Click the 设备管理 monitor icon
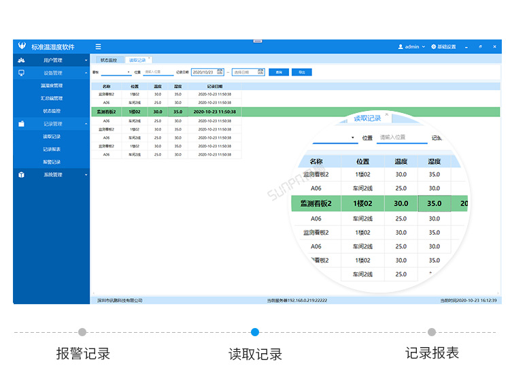Screen dimensions: 510x392 pyautogui.click(x=22, y=73)
